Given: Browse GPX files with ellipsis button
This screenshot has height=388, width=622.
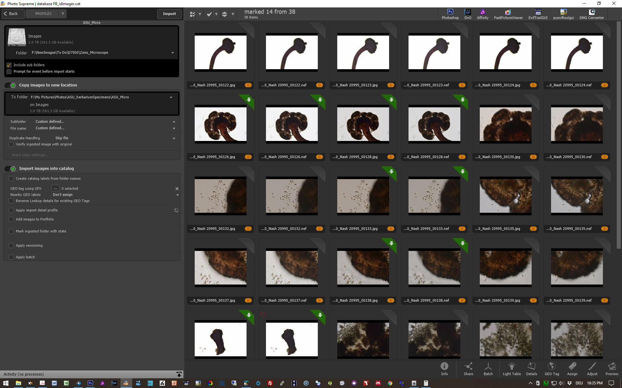Looking at the screenshot, I should [x=55, y=189].
